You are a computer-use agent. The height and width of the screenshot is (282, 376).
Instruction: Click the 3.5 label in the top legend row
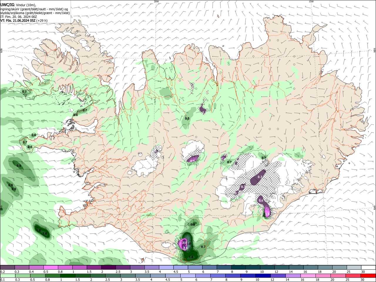tap(147, 272)
